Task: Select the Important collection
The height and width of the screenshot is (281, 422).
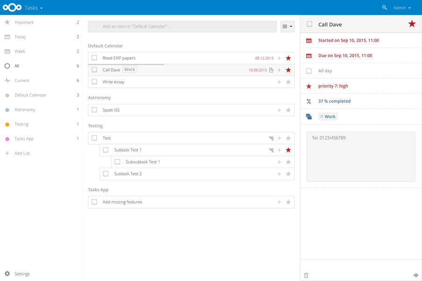Action: (41, 22)
